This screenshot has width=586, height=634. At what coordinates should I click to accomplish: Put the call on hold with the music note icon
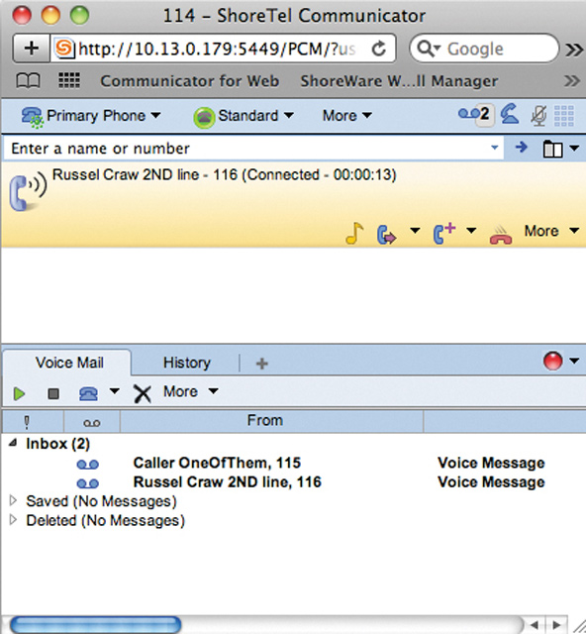click(354, 234)
